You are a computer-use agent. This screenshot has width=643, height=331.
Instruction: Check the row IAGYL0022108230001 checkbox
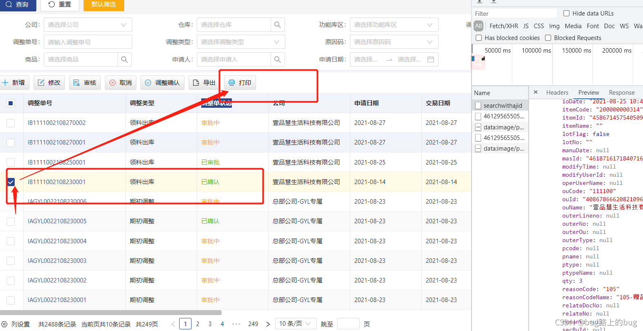tap(11, 300)
